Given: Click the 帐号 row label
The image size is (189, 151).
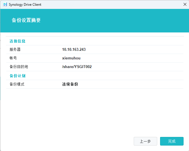Looking at the screenshot, I should [x=13, y=58].
